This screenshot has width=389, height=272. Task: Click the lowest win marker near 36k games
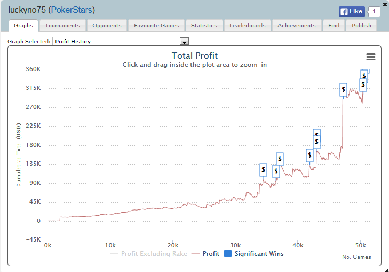click(x=276, y=172)
